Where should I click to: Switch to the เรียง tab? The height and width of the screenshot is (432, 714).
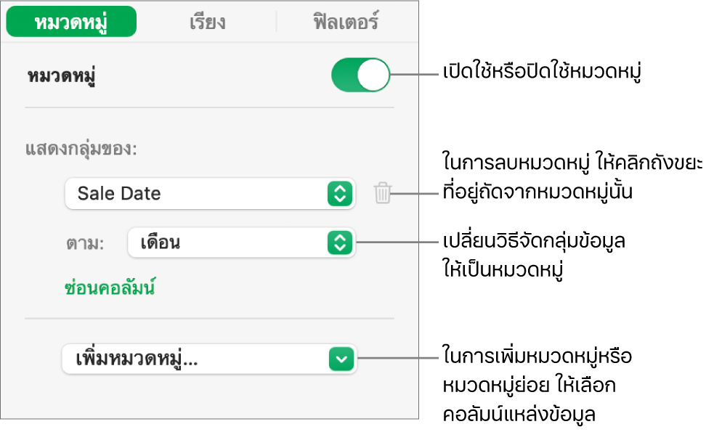tap(207, 22)
